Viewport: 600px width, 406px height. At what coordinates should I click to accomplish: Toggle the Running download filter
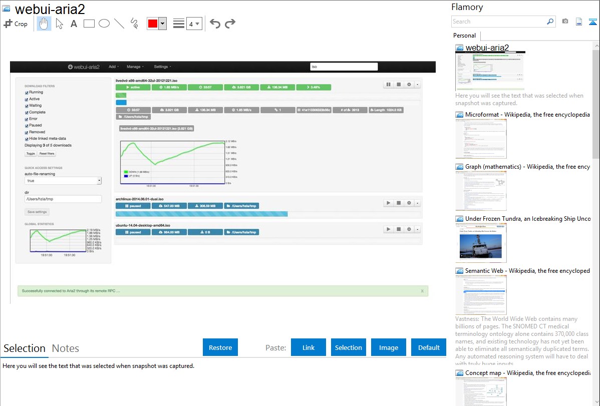click(x=27, y=93)
